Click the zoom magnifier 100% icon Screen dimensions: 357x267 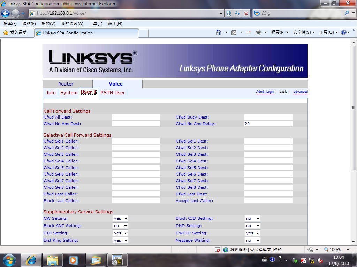326,250
